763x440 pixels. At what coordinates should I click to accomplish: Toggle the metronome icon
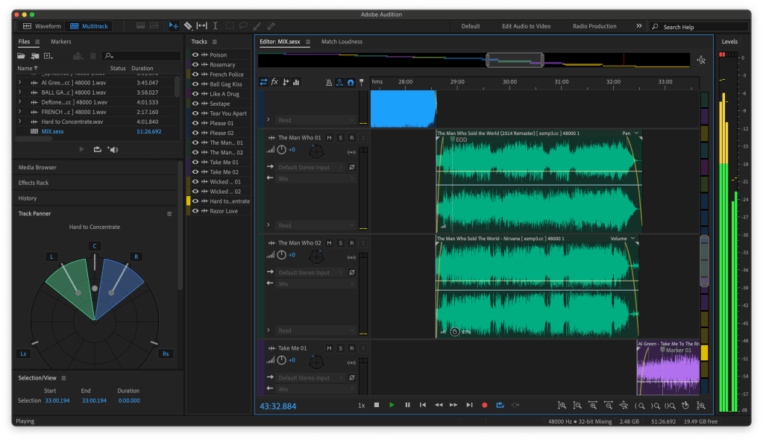pos(329,82)
